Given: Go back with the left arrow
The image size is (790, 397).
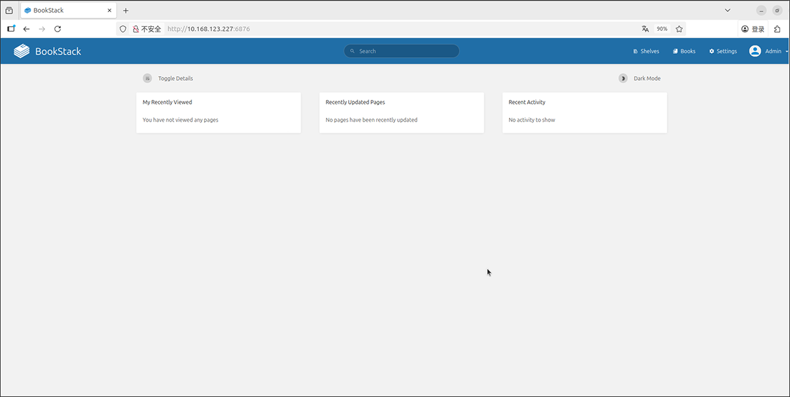Looking at the screenshot, I should [x=26, y=29].
